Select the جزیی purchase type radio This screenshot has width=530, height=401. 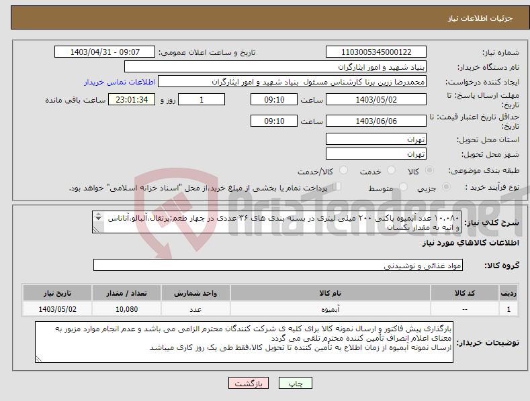[446, 187]
